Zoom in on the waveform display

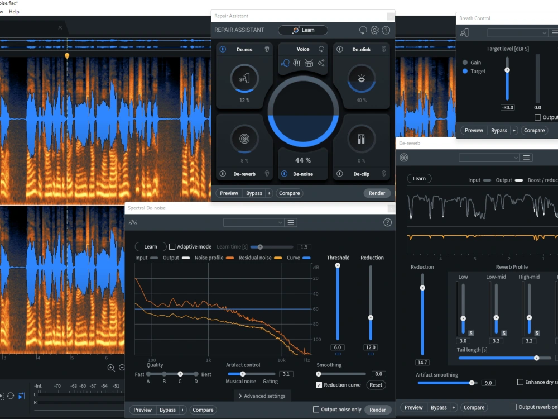[x=112, y=368]
